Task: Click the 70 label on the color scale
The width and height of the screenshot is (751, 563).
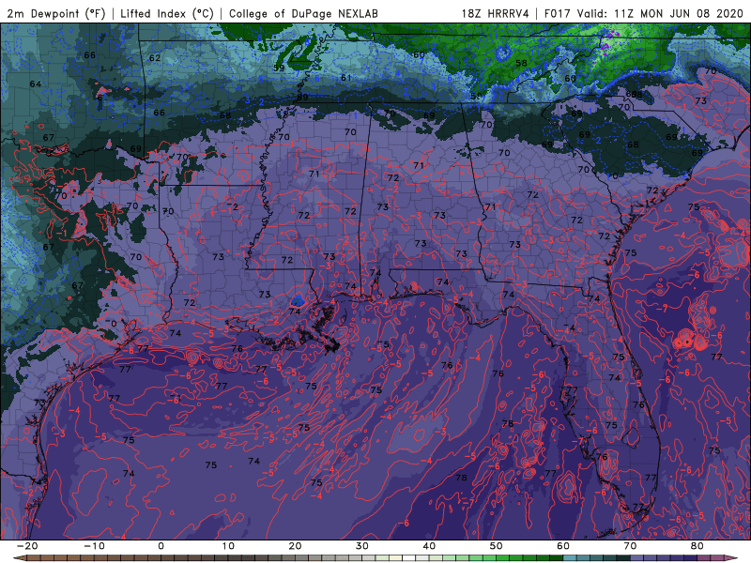Action: pos(630,546)
